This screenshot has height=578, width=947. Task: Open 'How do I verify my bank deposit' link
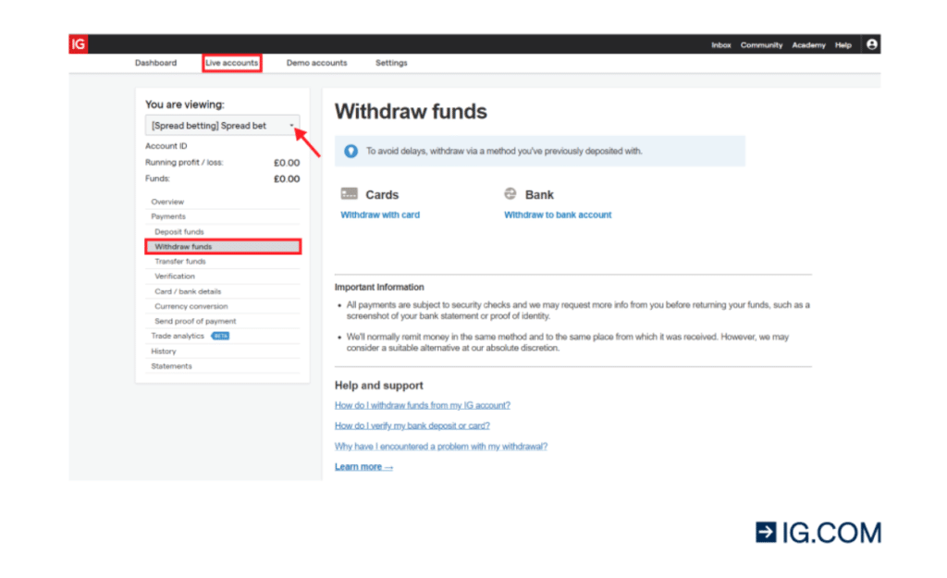pyautogui.click(x=412, y=425)
